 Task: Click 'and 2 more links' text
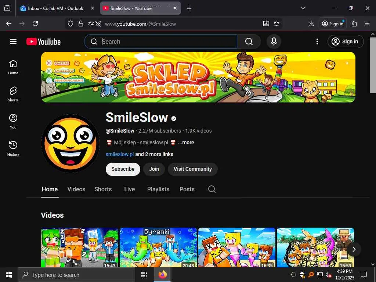154,154
